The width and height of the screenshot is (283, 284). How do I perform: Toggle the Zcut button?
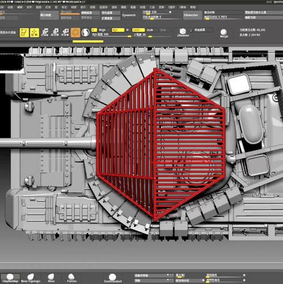[166, 30]
